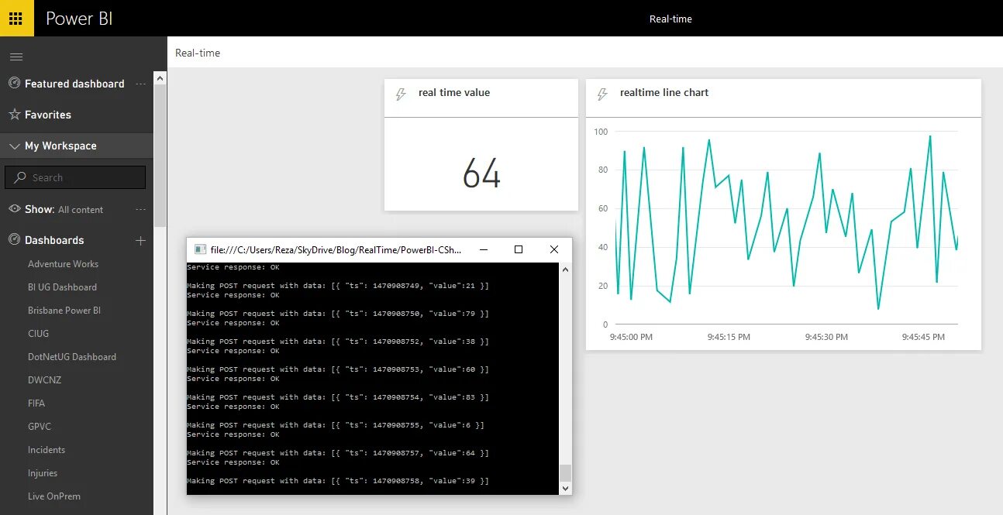Click lightning icon on real time value tile
Image resolution: width=1003 pixels, height=515 pixels.
point(401,94)
